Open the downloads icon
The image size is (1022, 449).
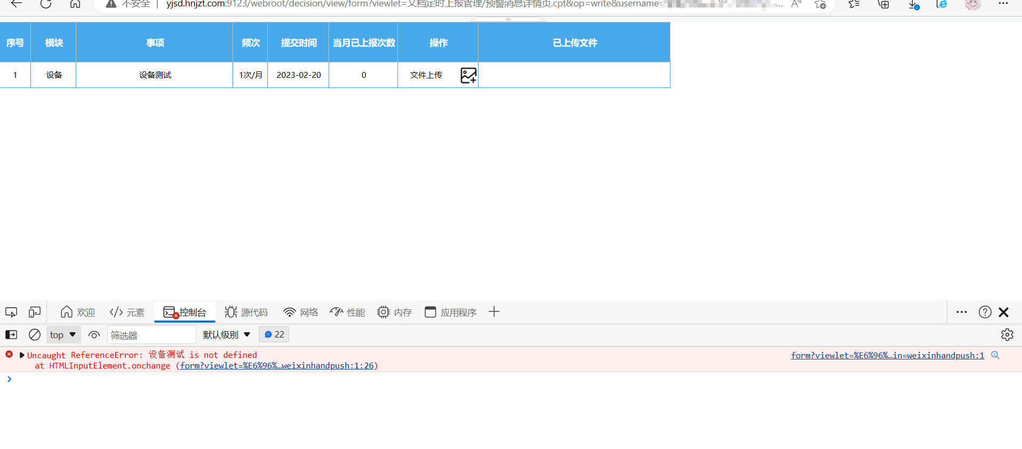[x=913, y=4]
